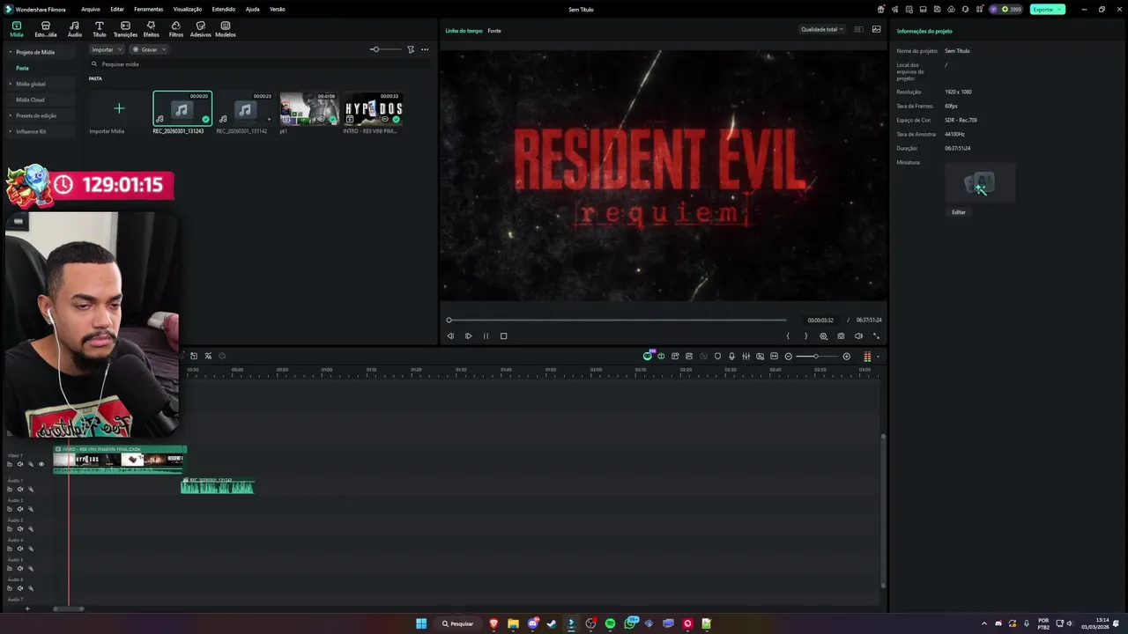Open the Título tab

point(100,29)
